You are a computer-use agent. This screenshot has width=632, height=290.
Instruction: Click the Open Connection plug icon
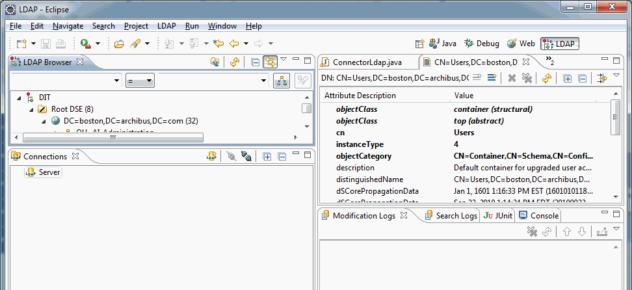click(231, 157)
